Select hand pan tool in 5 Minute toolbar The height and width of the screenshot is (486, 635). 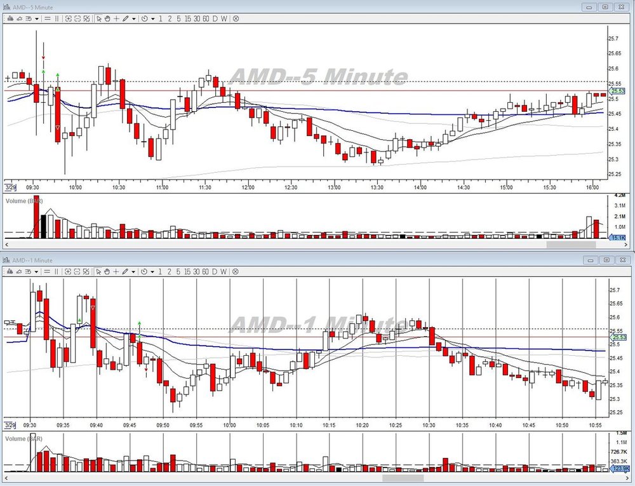pyautogui.click(x=107, y=18)
